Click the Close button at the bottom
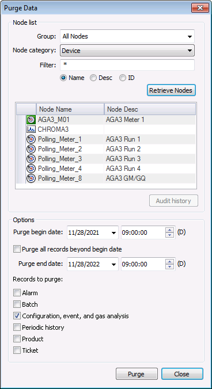This screenshot has height=389, width=212. (x=182, y=374)
